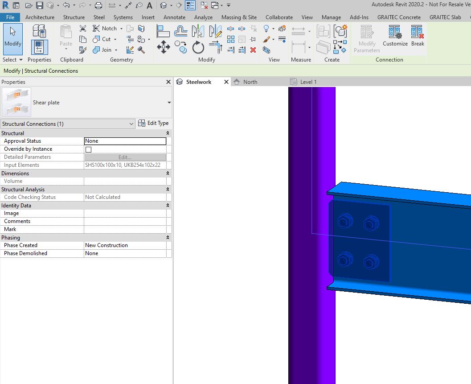This screenshot has height=384, width=471.
Task: Open the File menu
Action: (x=10, y=17)
